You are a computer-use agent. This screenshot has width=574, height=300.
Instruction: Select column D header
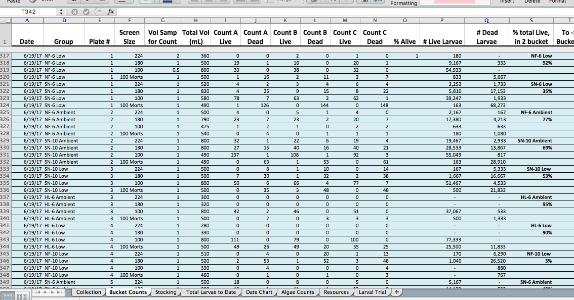pyautogui.click(x=64, y=21)
